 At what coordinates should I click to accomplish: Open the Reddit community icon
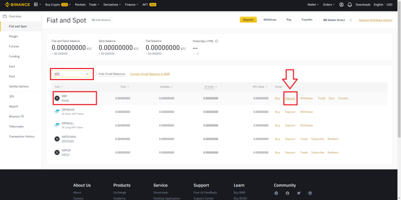pos(310,193)
